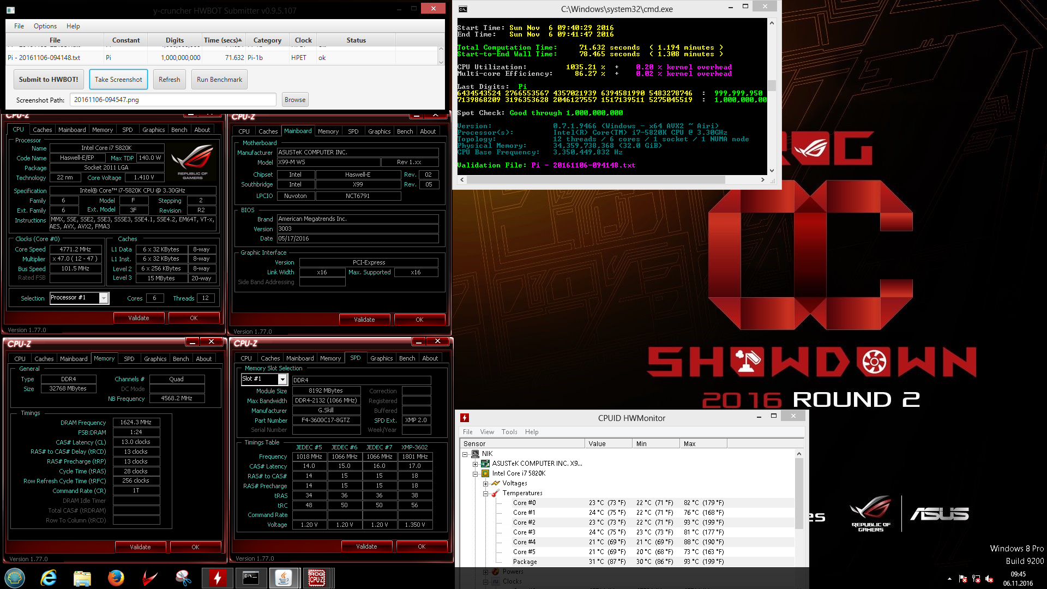Image resolution: width=1047 pixels, height=589 pixels.
Task: Click Take Screenshot button
Action: 118,79
